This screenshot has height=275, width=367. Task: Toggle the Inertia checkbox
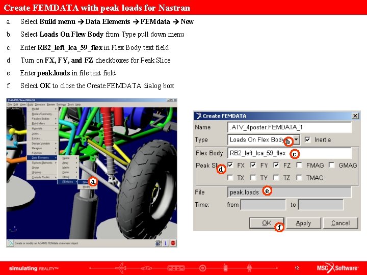(x=307, y=140)
